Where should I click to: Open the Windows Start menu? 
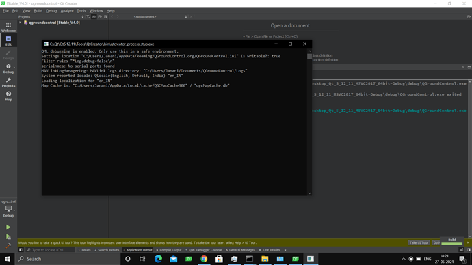[8, 259]
